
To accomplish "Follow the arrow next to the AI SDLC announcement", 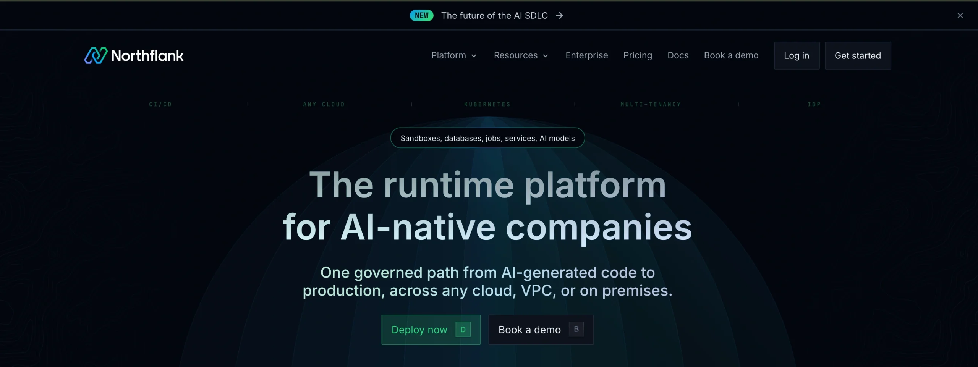I will [x=560, y=16].
